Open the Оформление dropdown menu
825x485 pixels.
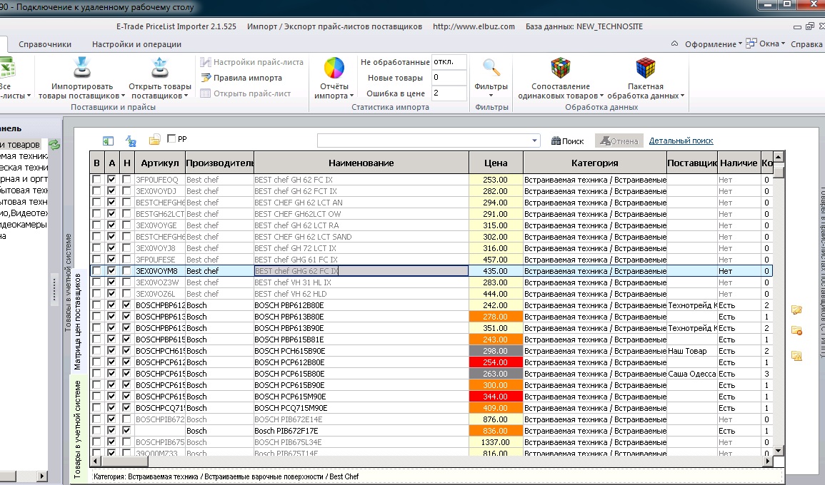click(713, 44)
